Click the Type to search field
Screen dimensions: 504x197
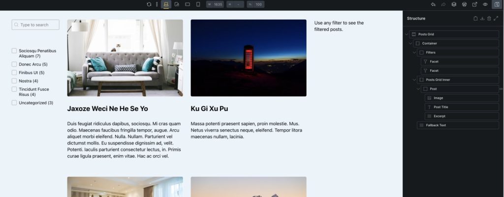35,25
